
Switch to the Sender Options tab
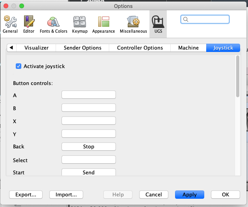[x=82, y=48]
